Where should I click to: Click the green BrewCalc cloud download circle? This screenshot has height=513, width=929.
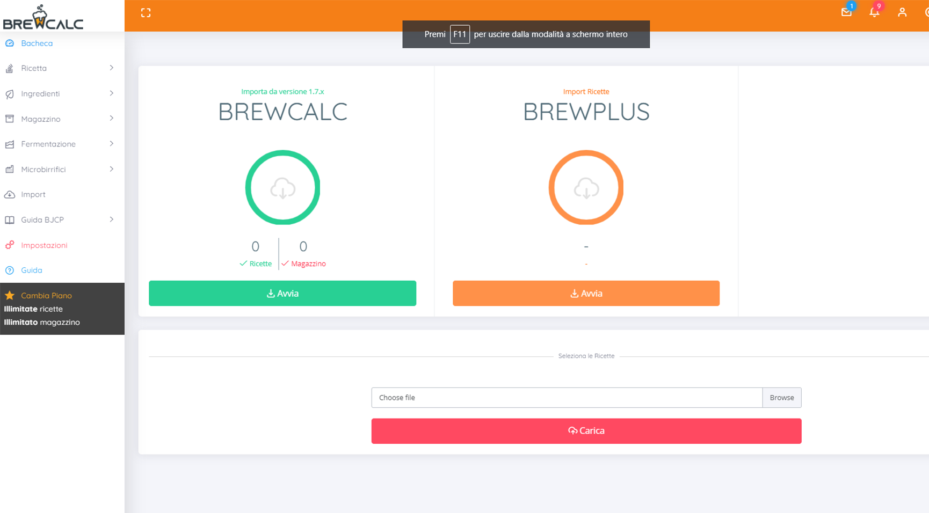pos(282,187)
